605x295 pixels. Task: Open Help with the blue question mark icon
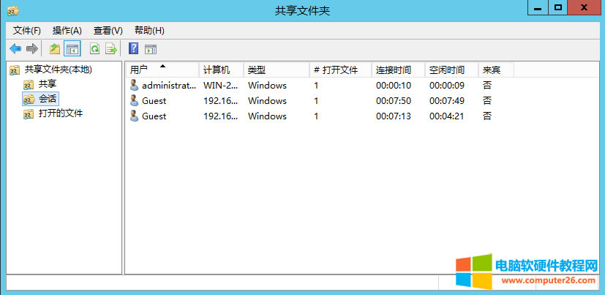click(x=133, y=49)
